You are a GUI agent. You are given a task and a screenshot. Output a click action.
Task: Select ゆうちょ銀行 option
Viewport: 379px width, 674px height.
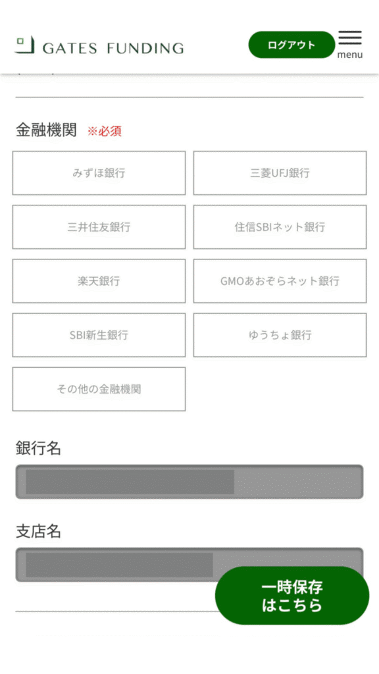click(280, 335)
